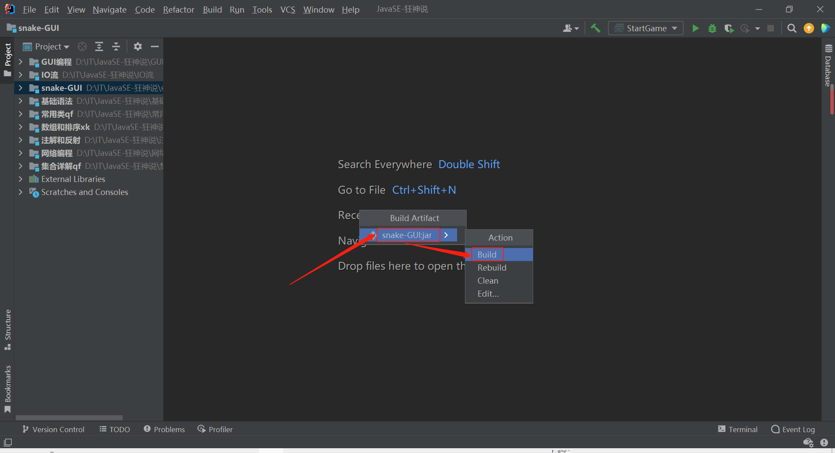Click the Profile run icon
Viewport: 835px width, 453px height.
tap(745, 28)
